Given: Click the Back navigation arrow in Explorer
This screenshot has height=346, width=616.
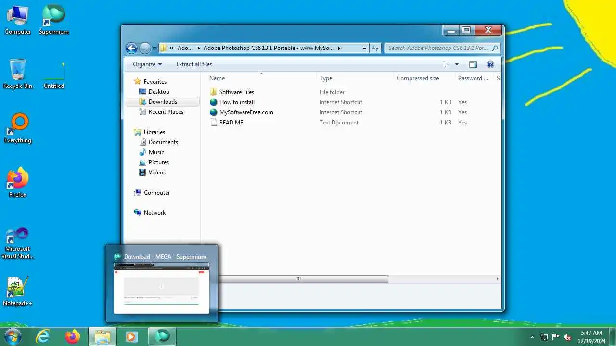Looking at the screenshot, I should [131, 48].
